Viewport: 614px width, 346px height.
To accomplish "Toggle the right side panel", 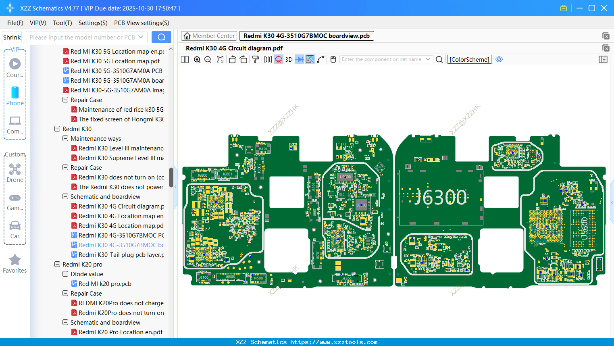I will [x=603, y=59].
